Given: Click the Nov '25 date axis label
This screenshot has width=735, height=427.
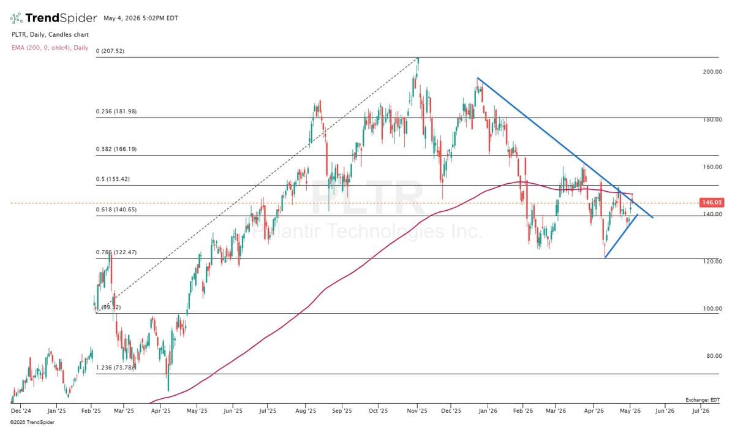Looking at the screenshot, I should [x=417, y=412].
